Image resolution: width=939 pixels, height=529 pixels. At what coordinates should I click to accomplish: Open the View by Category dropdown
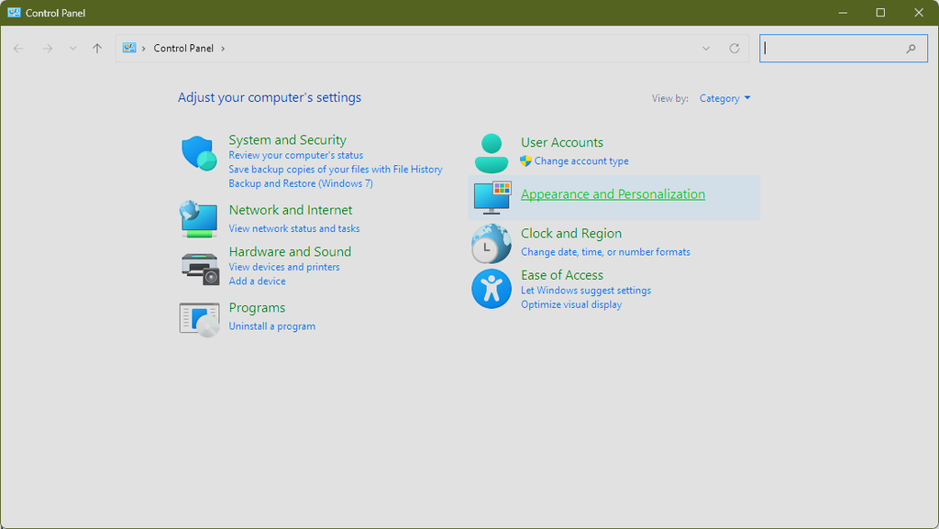(724, 98)
